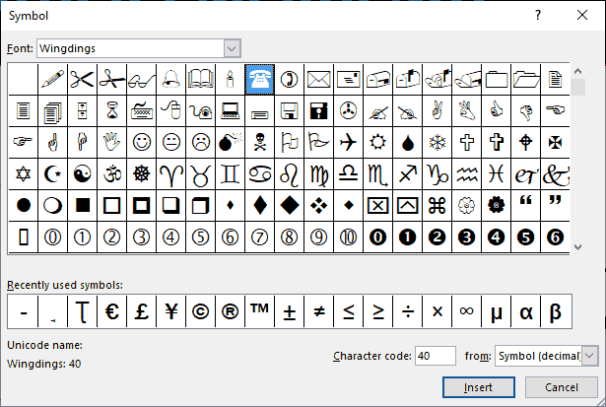Select recently used beta symbol

tap(556, 311)
